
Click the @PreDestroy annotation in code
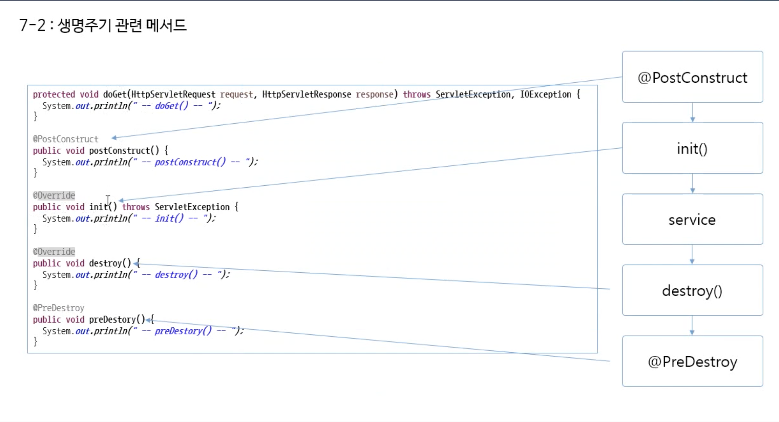(x=59, y=308)
